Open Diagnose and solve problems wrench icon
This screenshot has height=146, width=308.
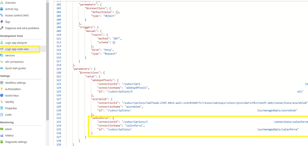(2, 28)
